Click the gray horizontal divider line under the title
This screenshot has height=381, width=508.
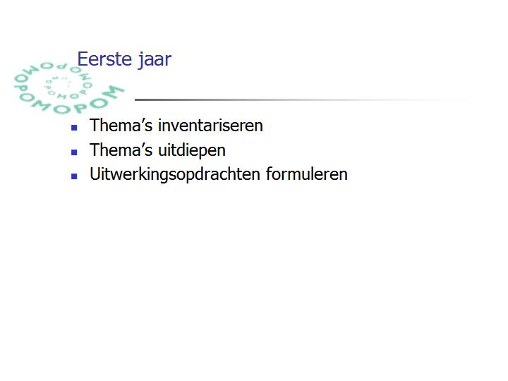coord(301,99)
